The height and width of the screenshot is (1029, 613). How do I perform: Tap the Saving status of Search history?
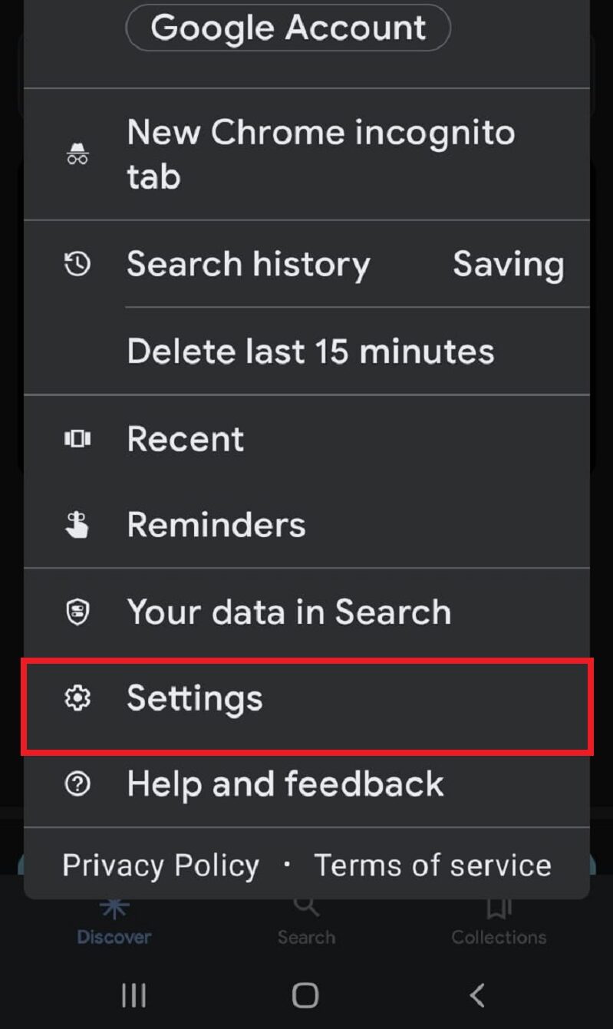[508, 265]
